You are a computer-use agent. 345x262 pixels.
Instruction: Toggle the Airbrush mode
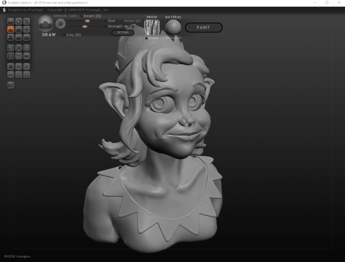coord(60,16)
